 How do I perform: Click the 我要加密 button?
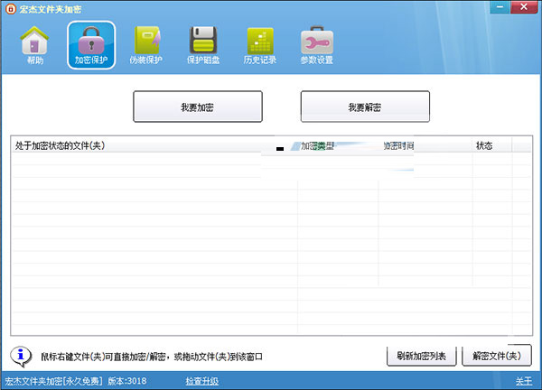pyautogui.click(x=198, y=107)
